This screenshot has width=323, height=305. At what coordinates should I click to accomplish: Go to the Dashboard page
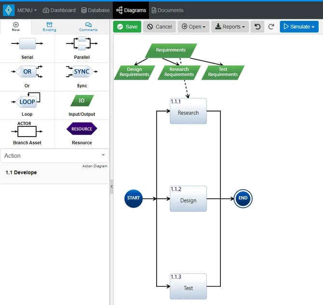(x=59, y=10)
